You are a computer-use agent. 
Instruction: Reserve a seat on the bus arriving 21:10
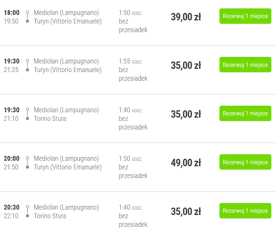pos(245,113)
